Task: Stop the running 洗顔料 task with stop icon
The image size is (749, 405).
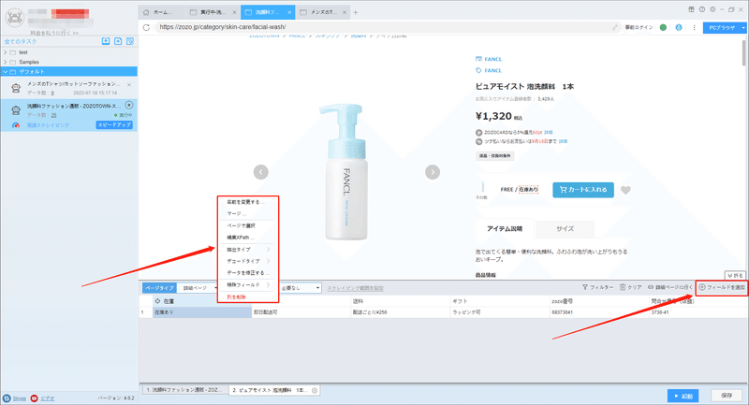Action: (x=129, y=105)
